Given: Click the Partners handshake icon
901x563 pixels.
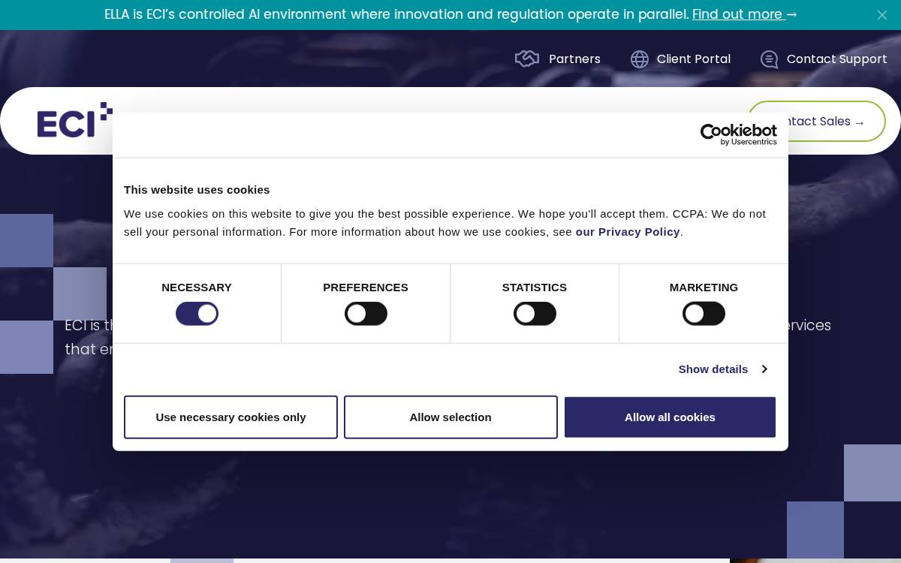Looking at the screenshot, I should (x=527, y=59).
